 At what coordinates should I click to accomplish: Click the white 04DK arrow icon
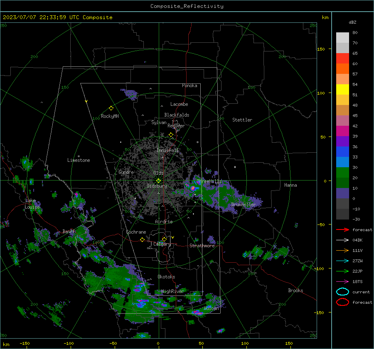click(x=342, y=240)
